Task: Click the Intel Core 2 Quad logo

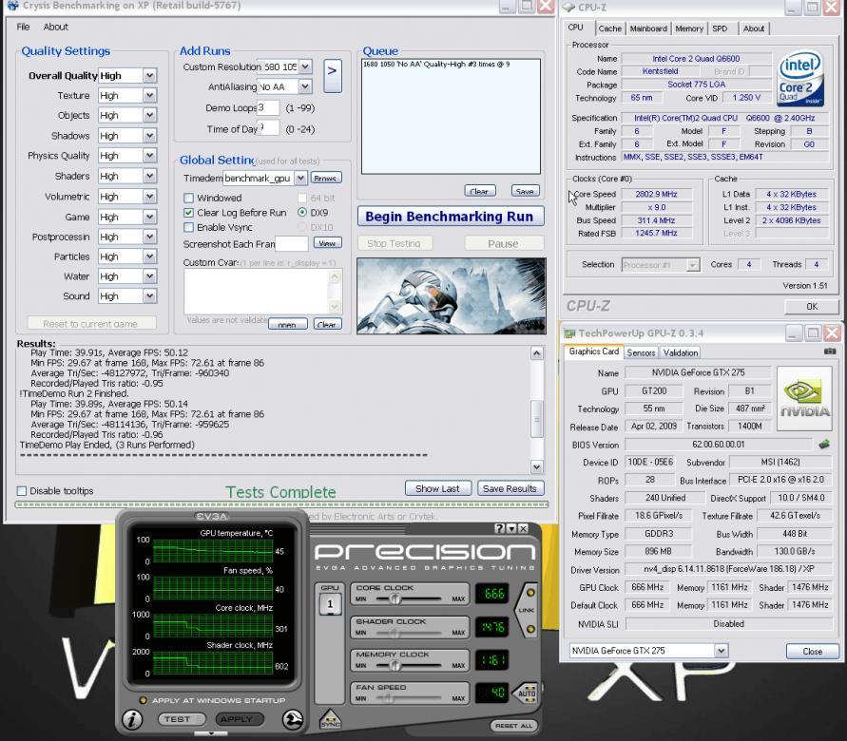Action: pos(800,78)
